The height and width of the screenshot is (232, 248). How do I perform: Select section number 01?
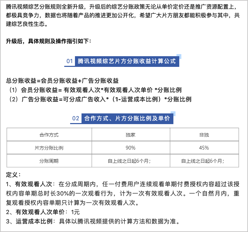click(x=69, y=61)
